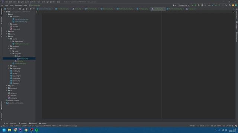Viewport: 238px width, 133px height.
Task: Click External Libraries in project tree
Action: point(13,100)
